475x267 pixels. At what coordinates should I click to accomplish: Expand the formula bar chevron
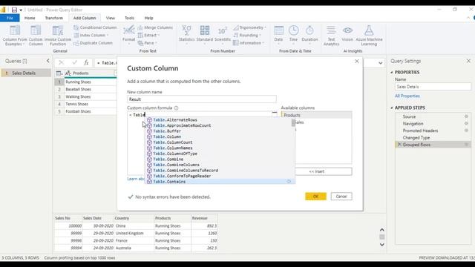pos(381,63)
